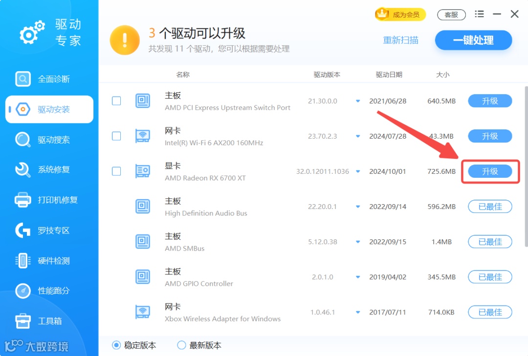Minimize the 驱动专家 window
This screenshot has height=356, width=528.
tap(497, 14)
